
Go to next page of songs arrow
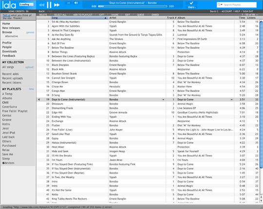pyautogui.click(x=257, y=15)
